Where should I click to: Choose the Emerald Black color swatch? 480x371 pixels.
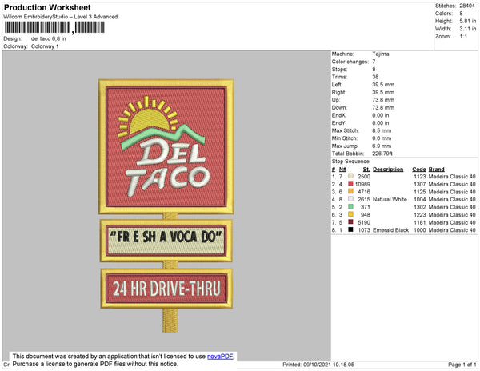(x=351, y=229)
